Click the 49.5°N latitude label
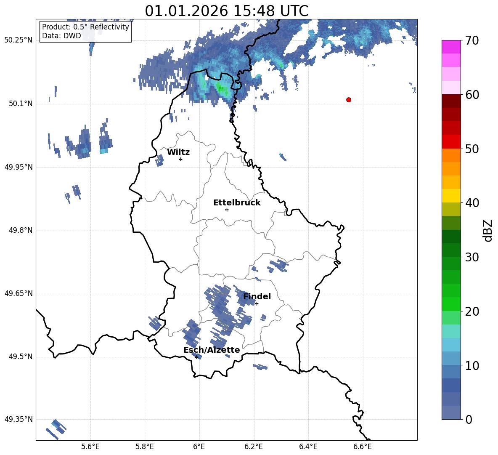The width and height of the screenshot is (498, 455). [x=21, y=357]
